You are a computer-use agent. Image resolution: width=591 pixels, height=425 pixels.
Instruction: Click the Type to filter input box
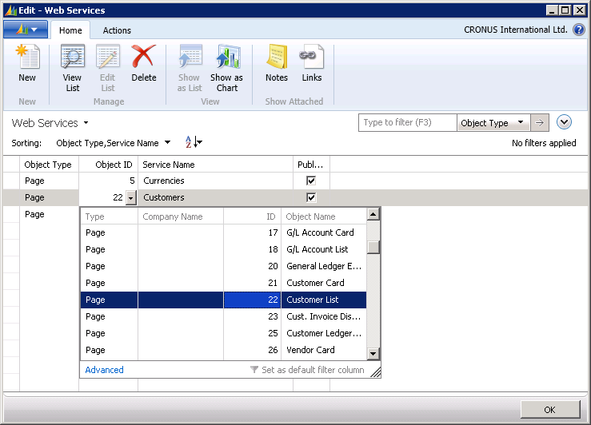point(408,123)
